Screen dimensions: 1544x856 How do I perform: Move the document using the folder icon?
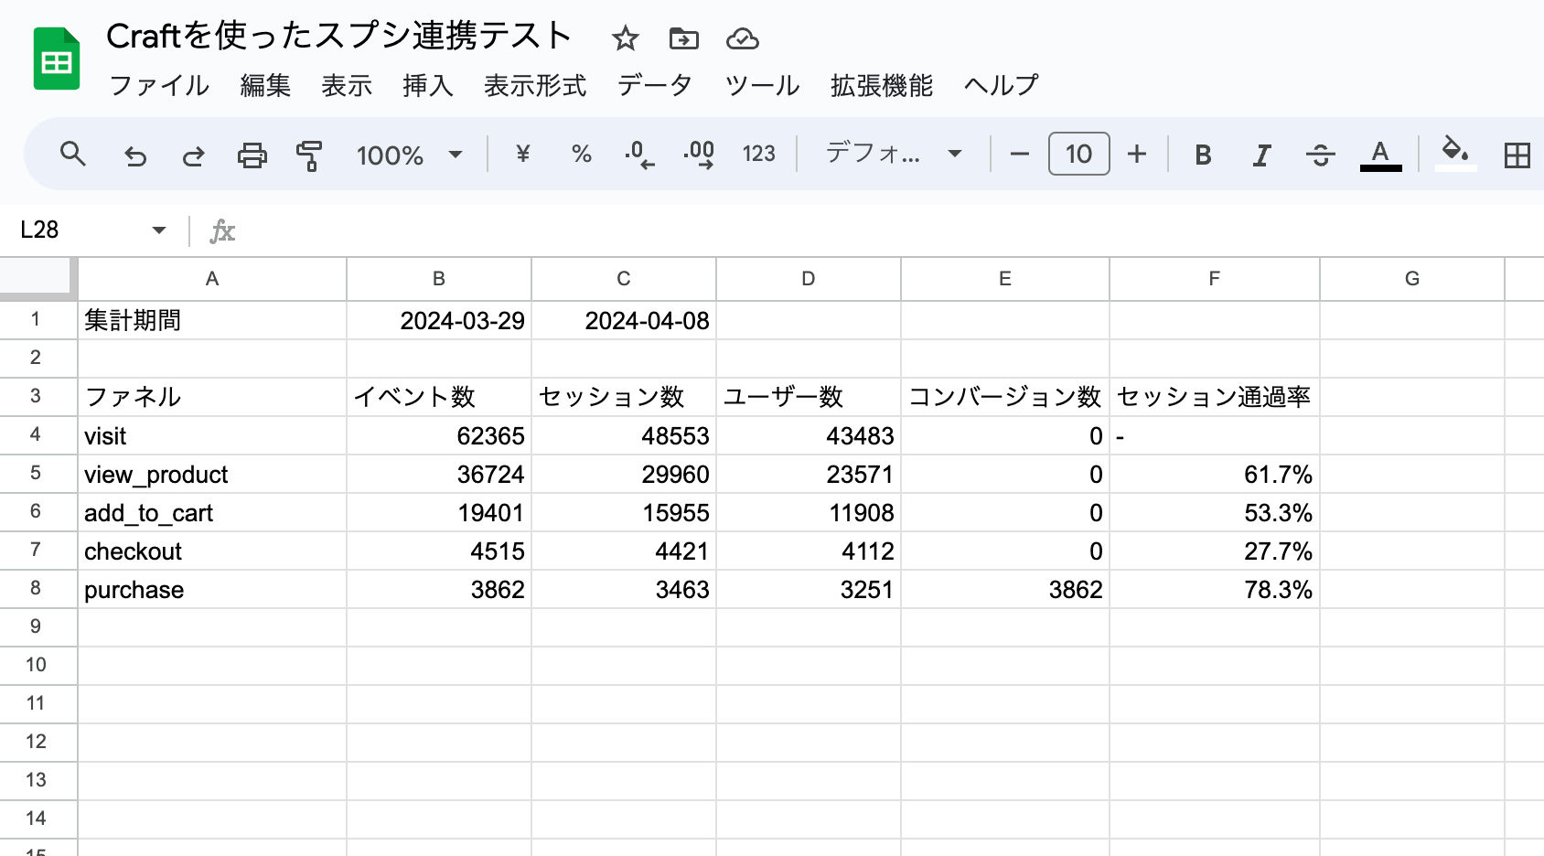tap(683, 38)
